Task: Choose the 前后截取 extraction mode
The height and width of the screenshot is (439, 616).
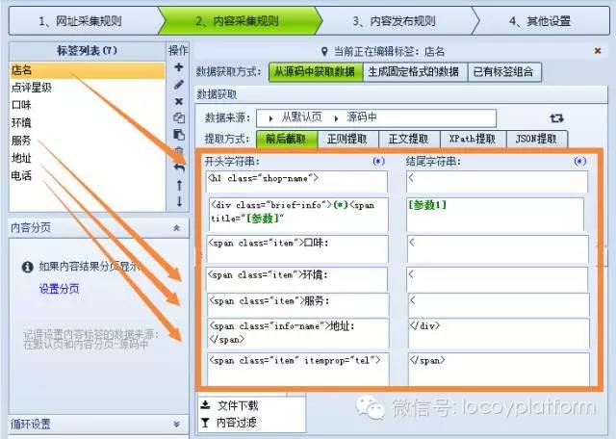Action: pyautogui.click(x=287, y=139)
